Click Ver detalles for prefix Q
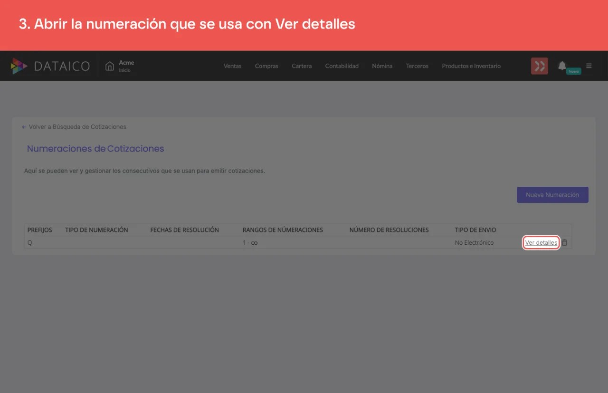This screenshot has height=393, width=608. point(541,243)
